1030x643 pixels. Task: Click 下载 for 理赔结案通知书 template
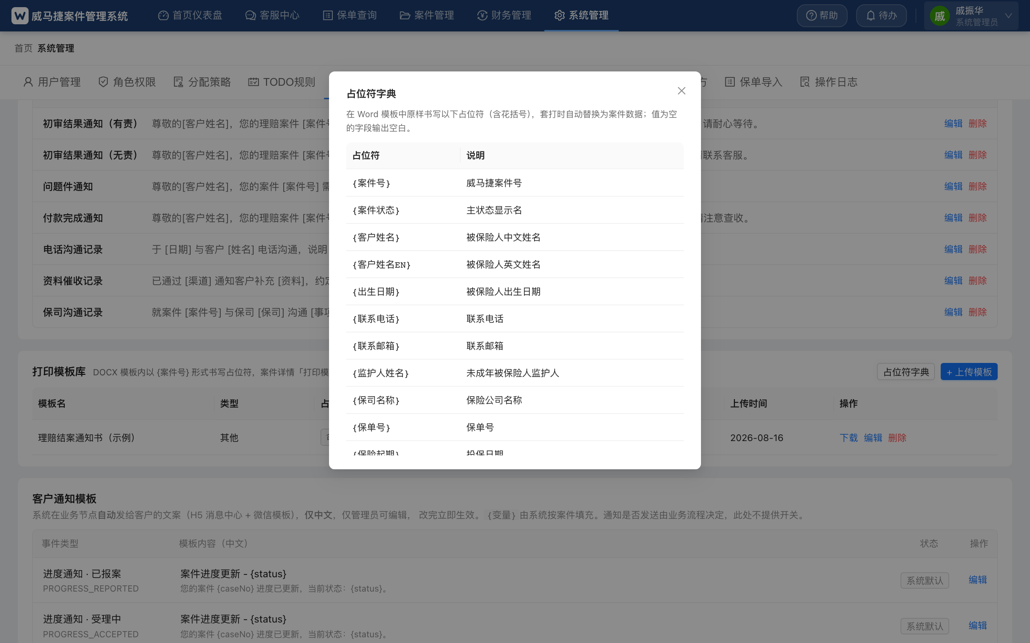tap(849, 438)
